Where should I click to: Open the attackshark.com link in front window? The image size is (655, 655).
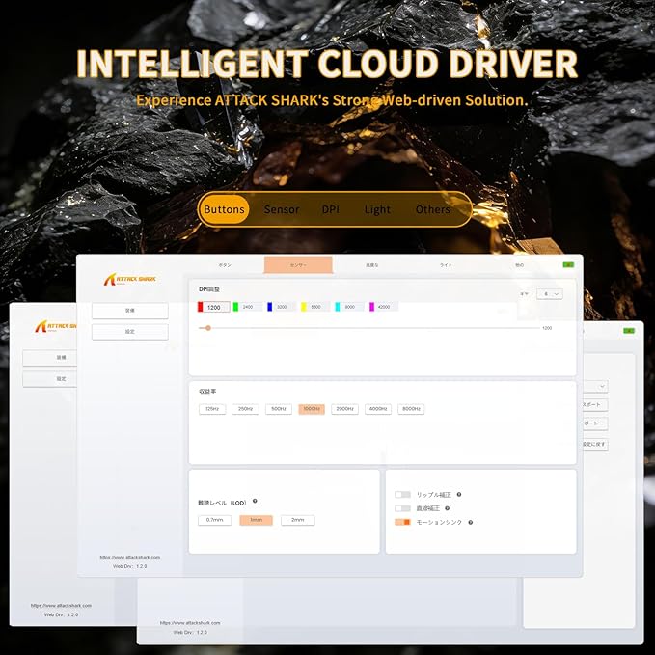130,558
